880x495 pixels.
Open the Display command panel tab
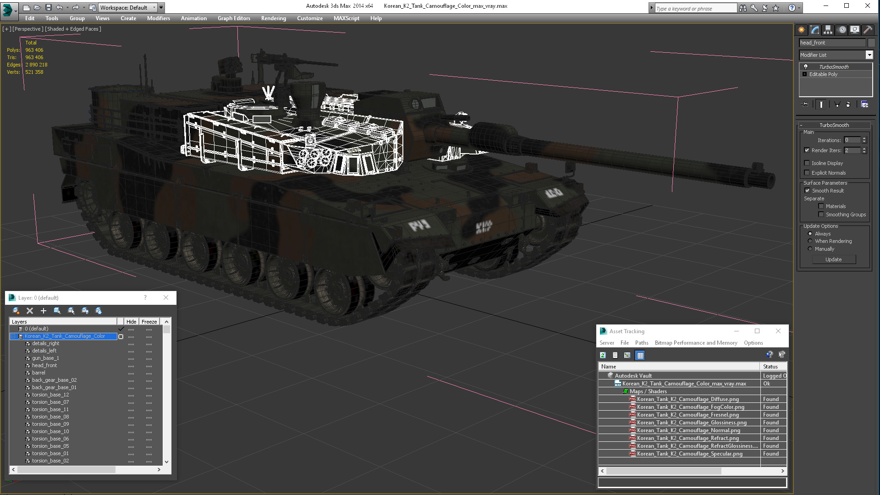[x=855, y=30]
